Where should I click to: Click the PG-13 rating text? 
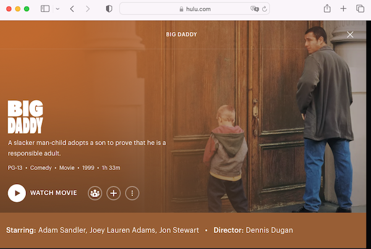click(15, 167)
